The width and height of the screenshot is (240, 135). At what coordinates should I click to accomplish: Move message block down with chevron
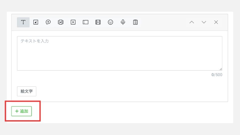(x=204, y=22)
